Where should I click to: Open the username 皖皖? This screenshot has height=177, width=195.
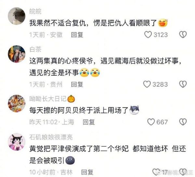click(x=35, y=11)
